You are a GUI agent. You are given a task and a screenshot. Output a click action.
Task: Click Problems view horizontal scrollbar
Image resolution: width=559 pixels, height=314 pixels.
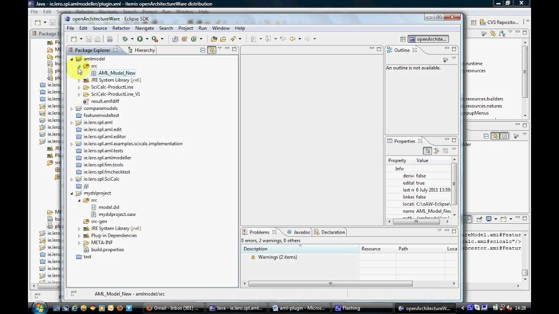pos(331,283)
